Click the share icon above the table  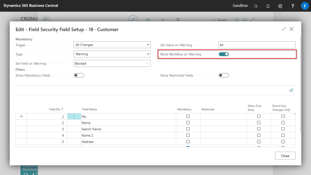point(291,90)
